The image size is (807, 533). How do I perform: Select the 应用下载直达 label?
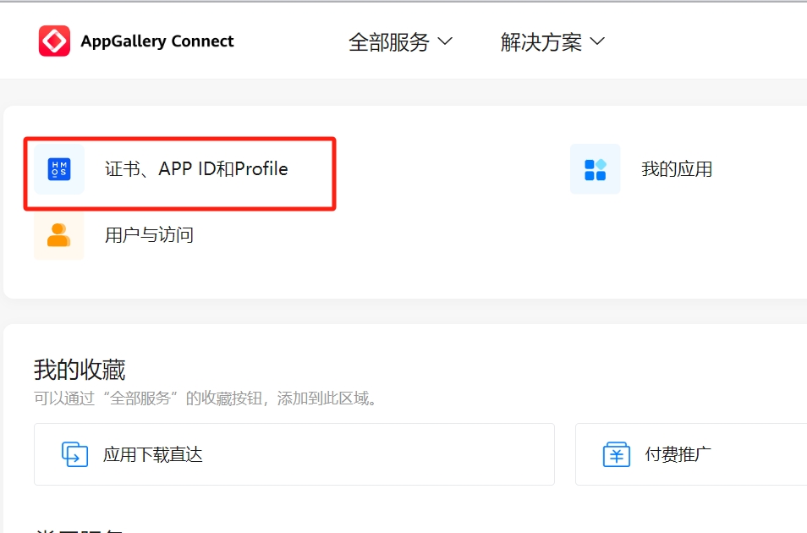coord(153,454)
